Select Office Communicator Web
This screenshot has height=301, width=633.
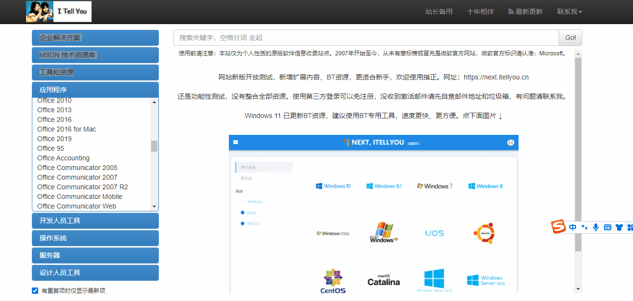tap(77, 206)
